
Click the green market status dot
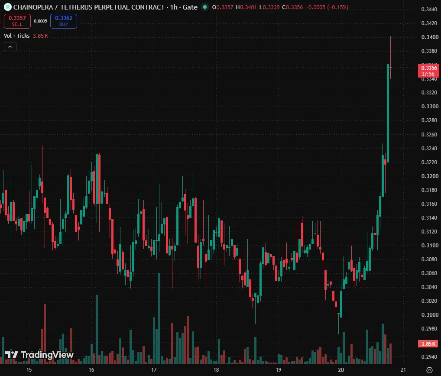(205, 7)
